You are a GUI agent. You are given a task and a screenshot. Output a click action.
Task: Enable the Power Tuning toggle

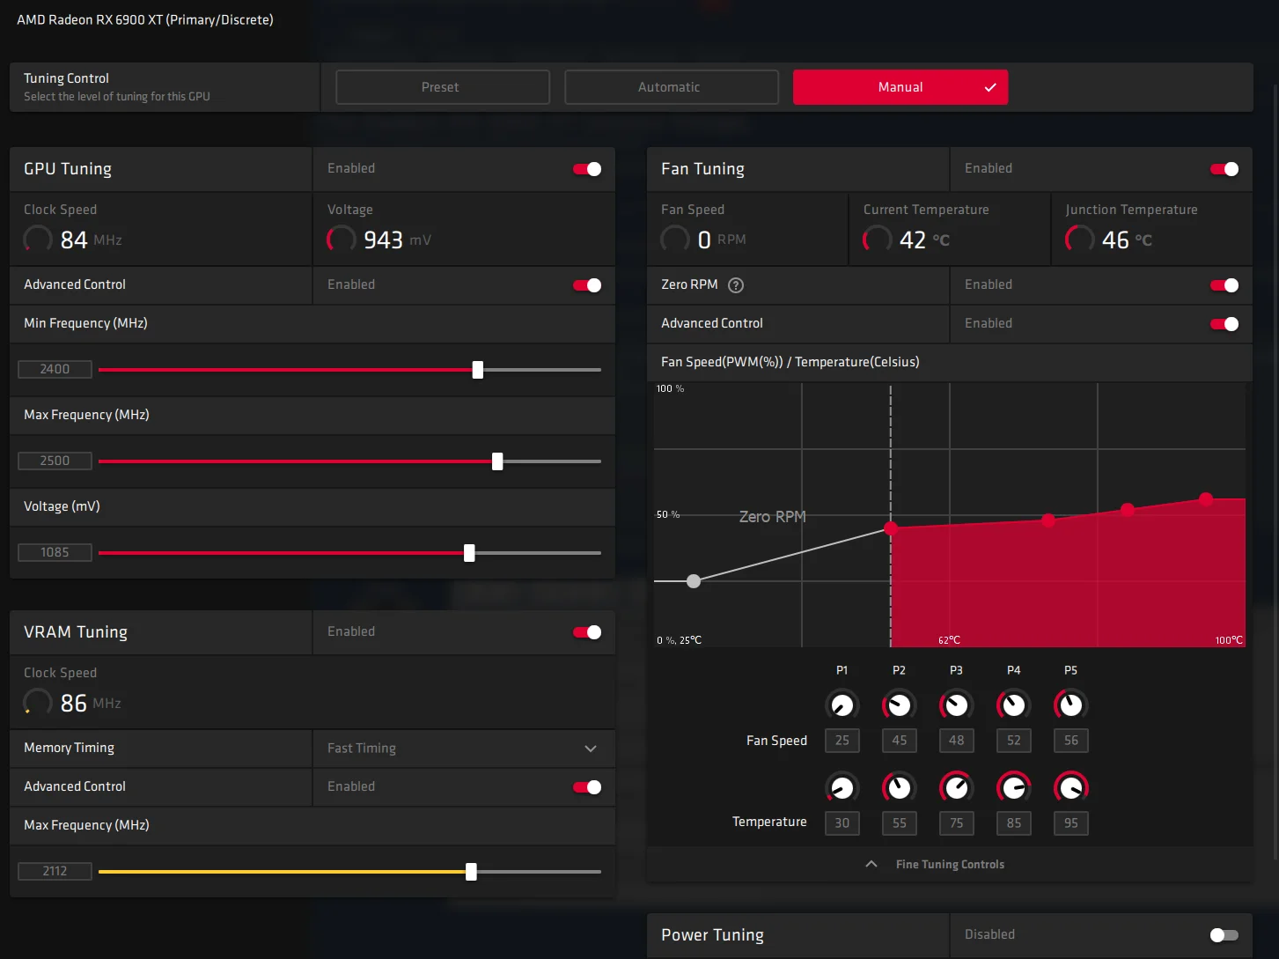1224,935
